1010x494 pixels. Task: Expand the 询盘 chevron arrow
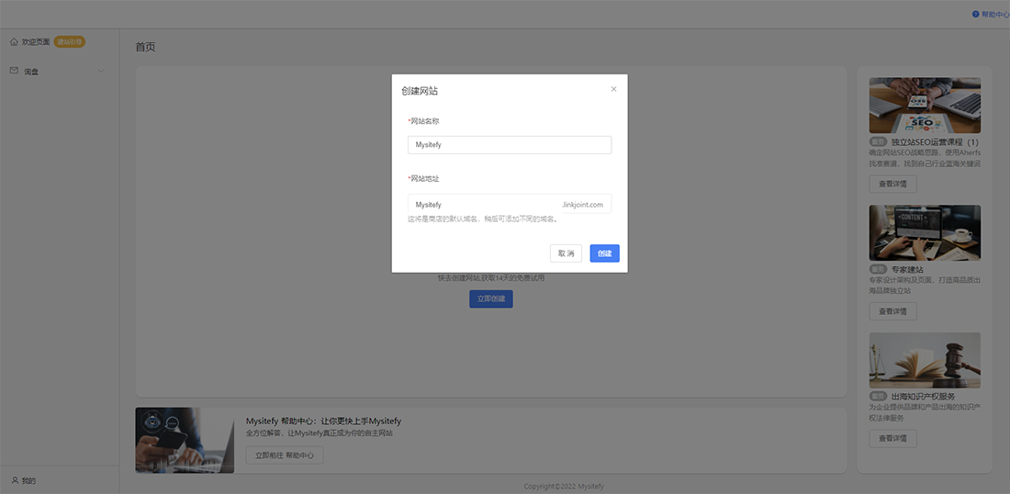click(x=101, y=71)
